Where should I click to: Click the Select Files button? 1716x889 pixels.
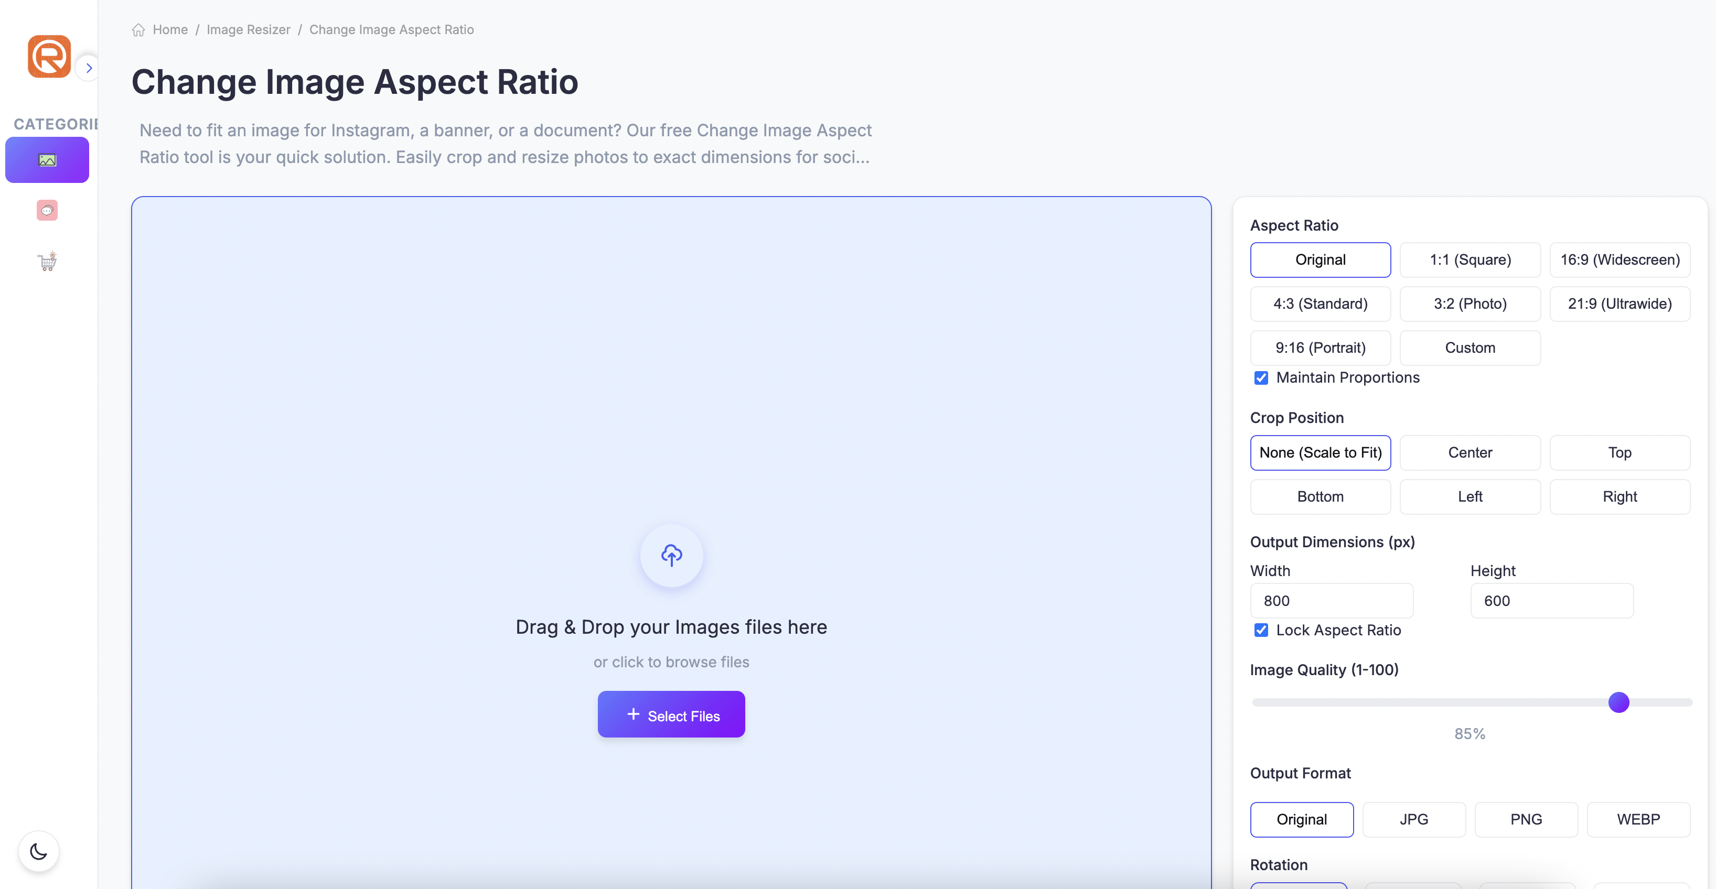[x=671, y=714]
